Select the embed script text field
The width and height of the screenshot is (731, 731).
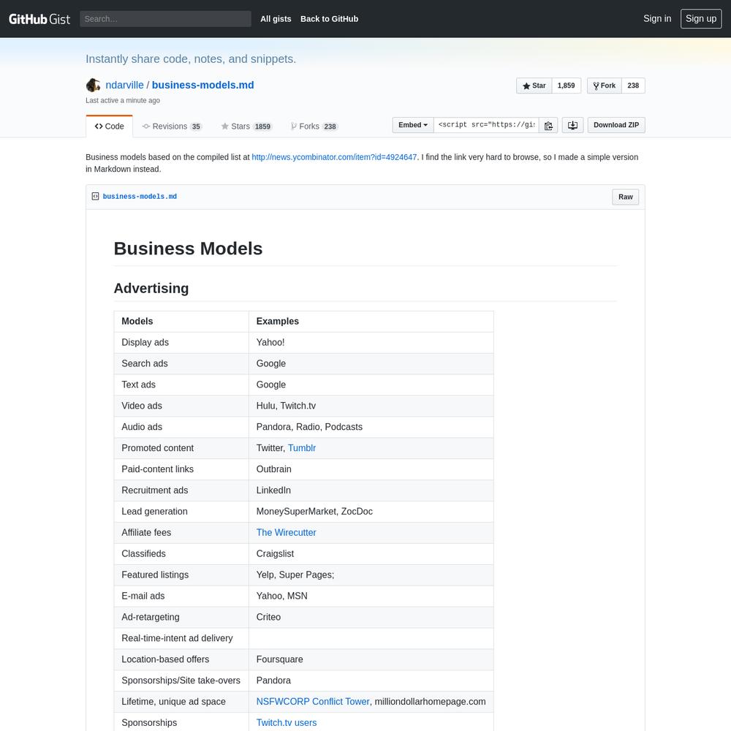[x=486, y=125]
